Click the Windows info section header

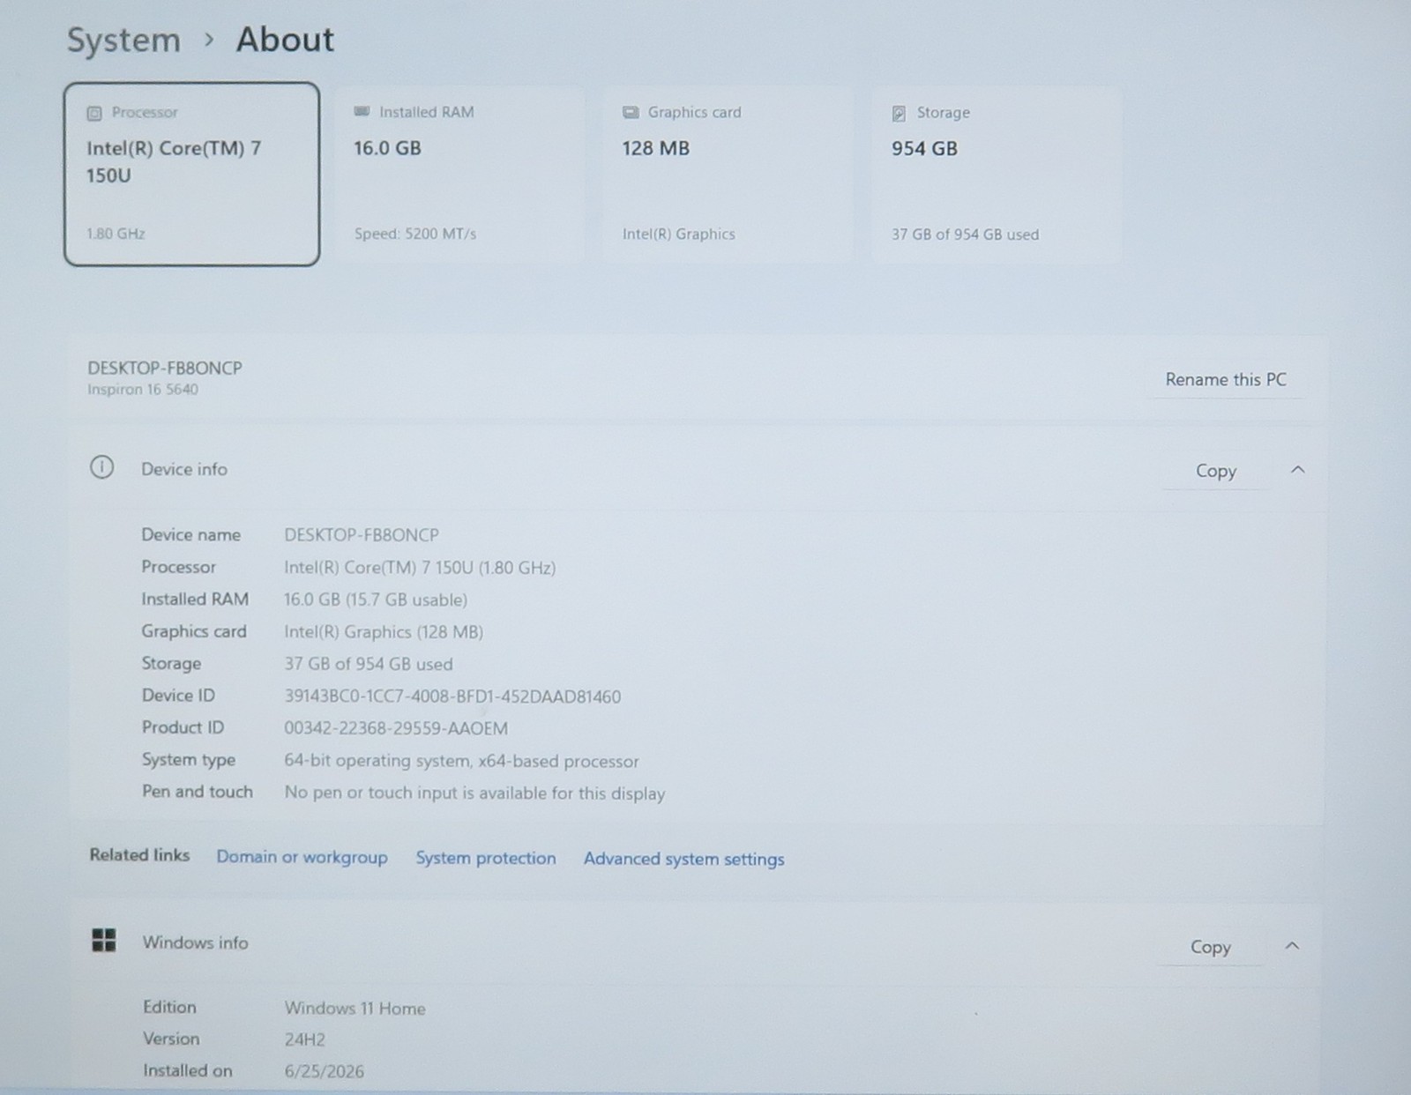click(695, 943)
